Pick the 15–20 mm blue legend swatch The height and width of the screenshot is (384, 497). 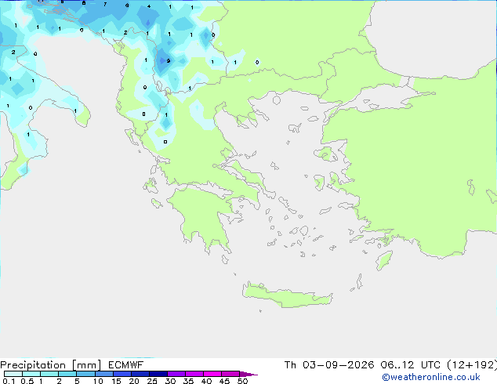(122, 374)
